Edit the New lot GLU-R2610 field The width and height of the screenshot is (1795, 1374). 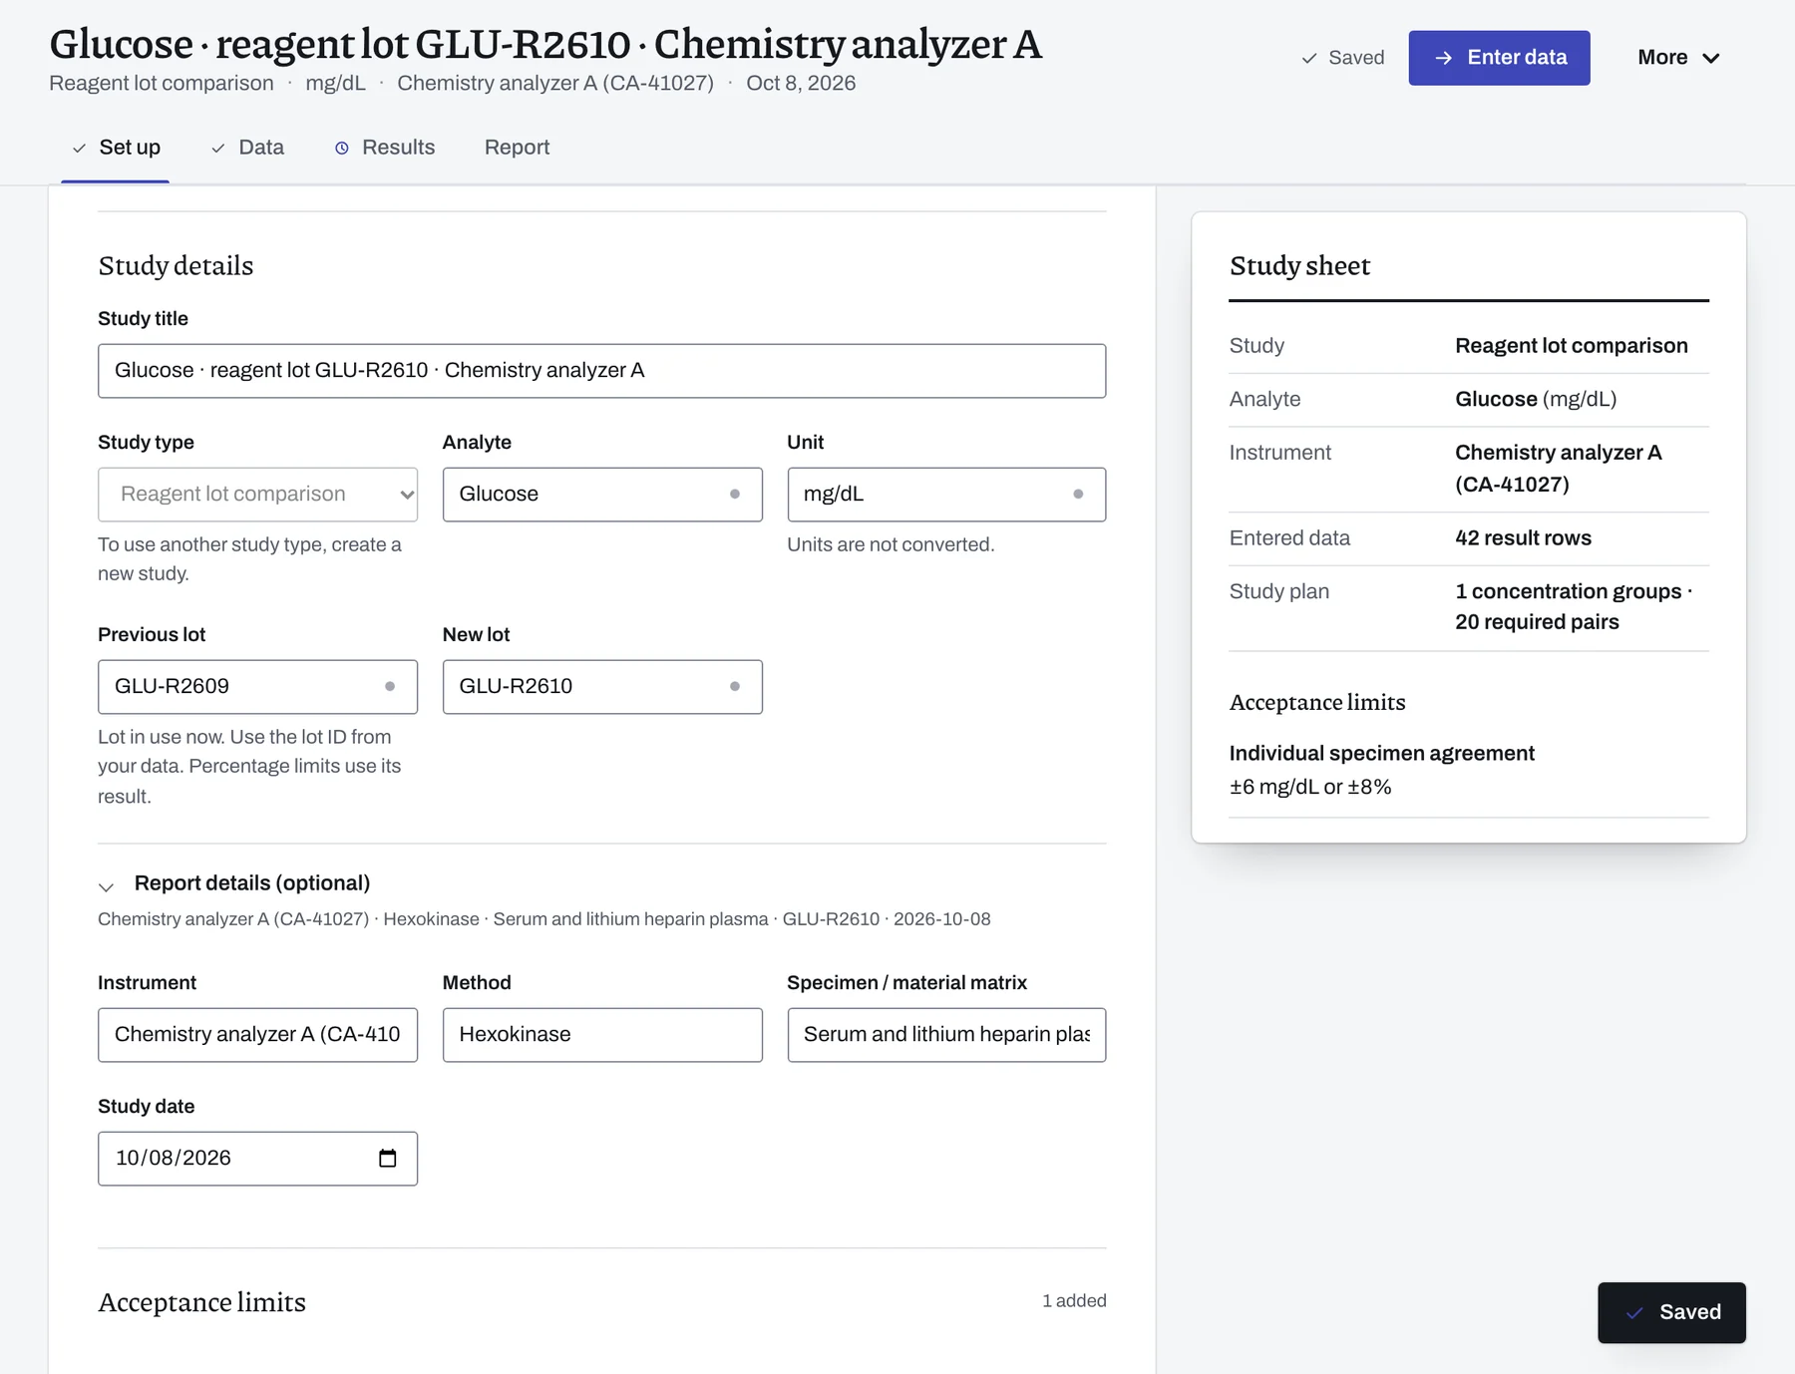[x=602, y=687]
